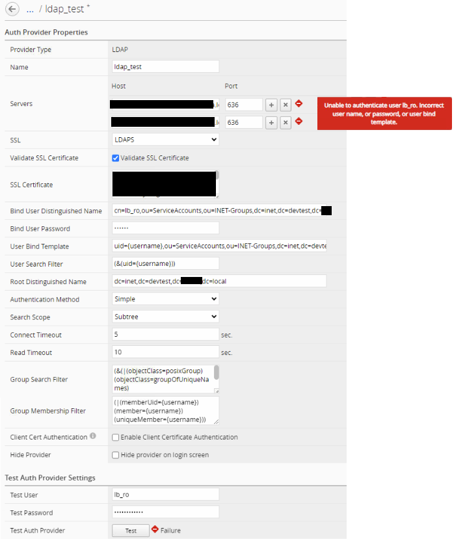Remove the second server host row

pos(286,123)
